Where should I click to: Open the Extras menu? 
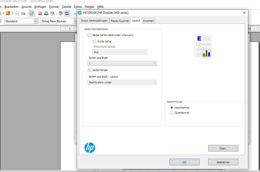point(78,7)
